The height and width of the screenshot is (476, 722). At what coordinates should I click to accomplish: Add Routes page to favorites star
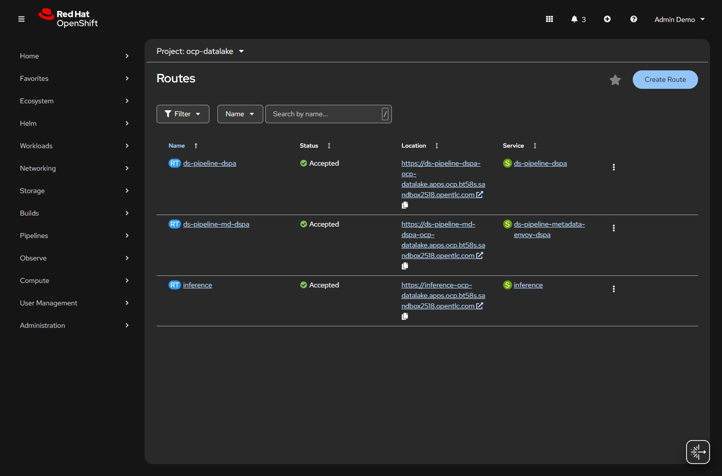coord(615,80)
